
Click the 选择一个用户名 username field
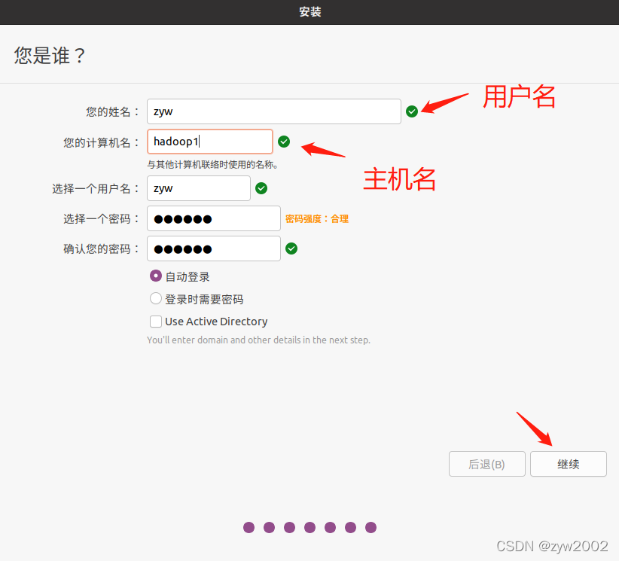point(199,188)
